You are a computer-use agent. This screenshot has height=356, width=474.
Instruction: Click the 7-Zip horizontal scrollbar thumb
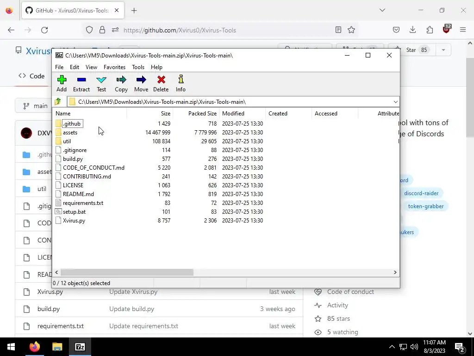tap(127, 273)
